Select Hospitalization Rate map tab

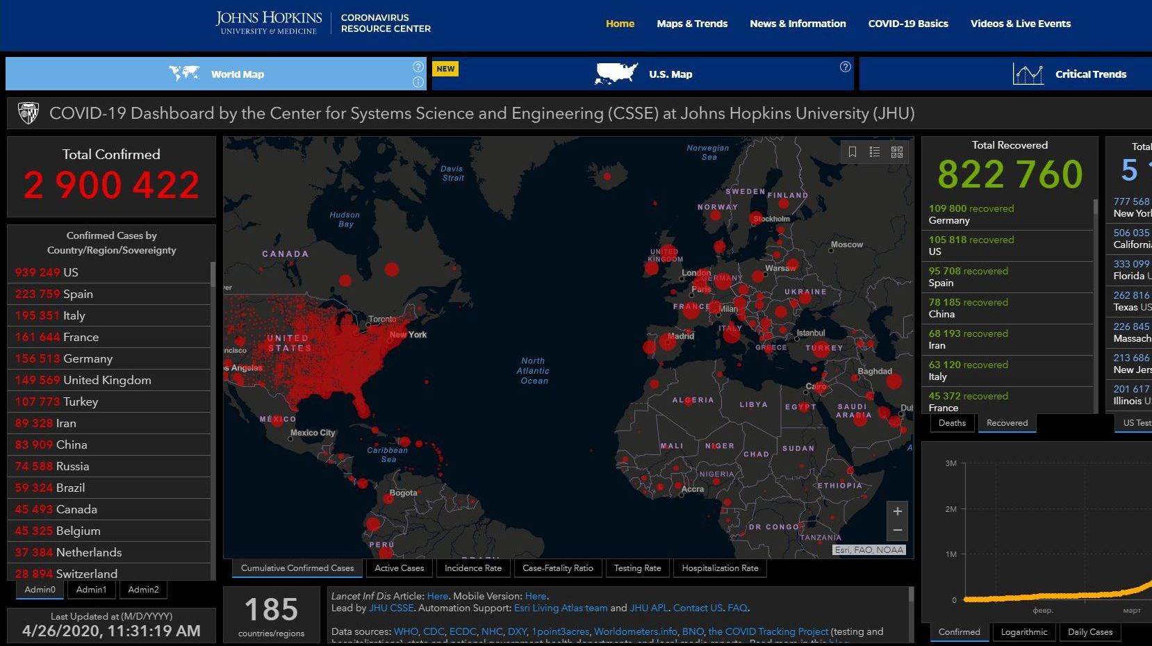click(x=720, y=568)
